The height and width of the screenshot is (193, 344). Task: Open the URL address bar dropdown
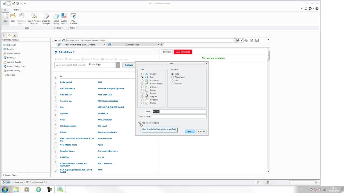coord(235,40)
